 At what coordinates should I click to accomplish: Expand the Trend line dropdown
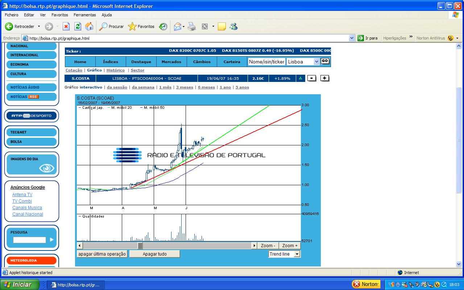(297, 254)
